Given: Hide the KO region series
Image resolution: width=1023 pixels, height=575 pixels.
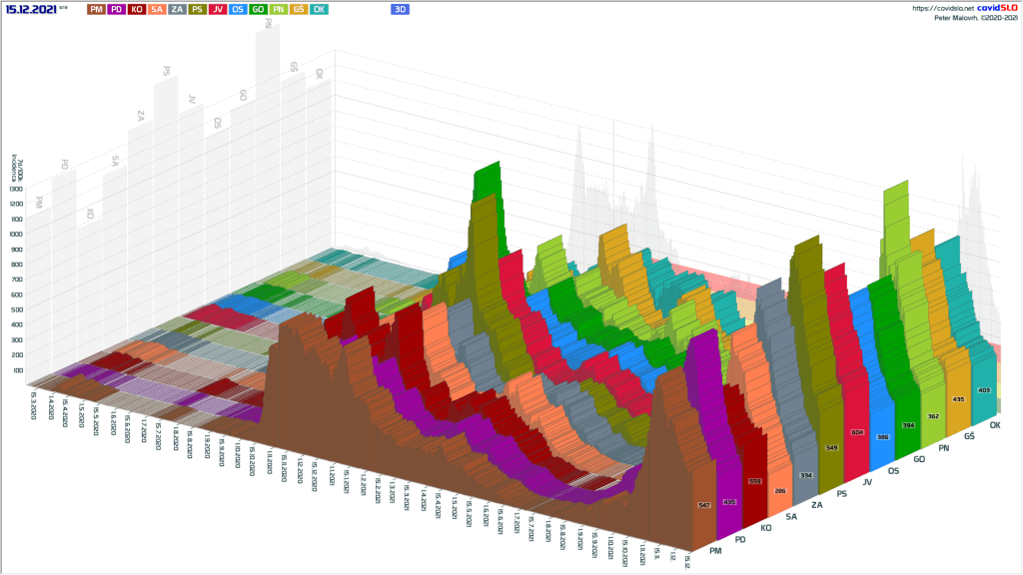Looking at the screenshot, I should point(137,9).
